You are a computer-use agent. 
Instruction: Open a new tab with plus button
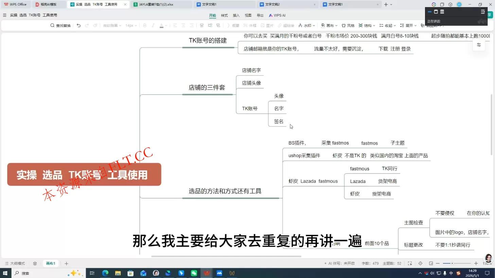tap(386, 4)
